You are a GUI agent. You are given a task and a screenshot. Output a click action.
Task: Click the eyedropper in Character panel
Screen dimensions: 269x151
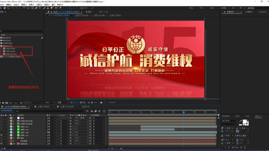(241, 121)
